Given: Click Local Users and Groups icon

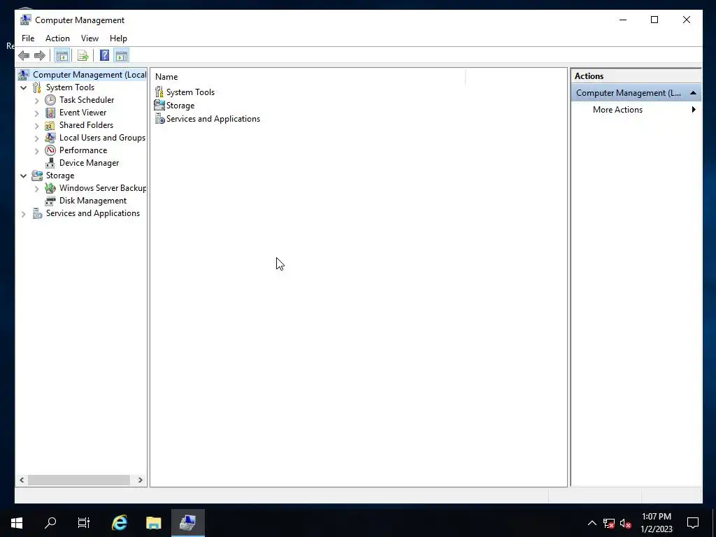Looking at the screenshot, I should click(x=50, y=138).
